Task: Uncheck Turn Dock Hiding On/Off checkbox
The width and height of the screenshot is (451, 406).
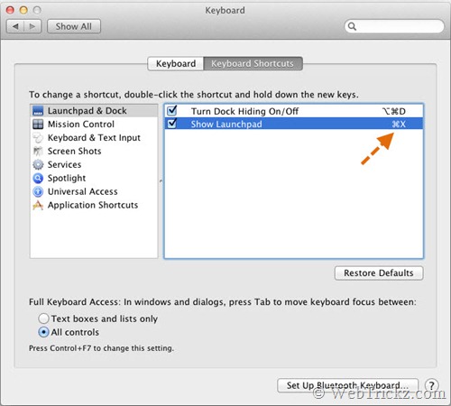Action: (172, 111)
